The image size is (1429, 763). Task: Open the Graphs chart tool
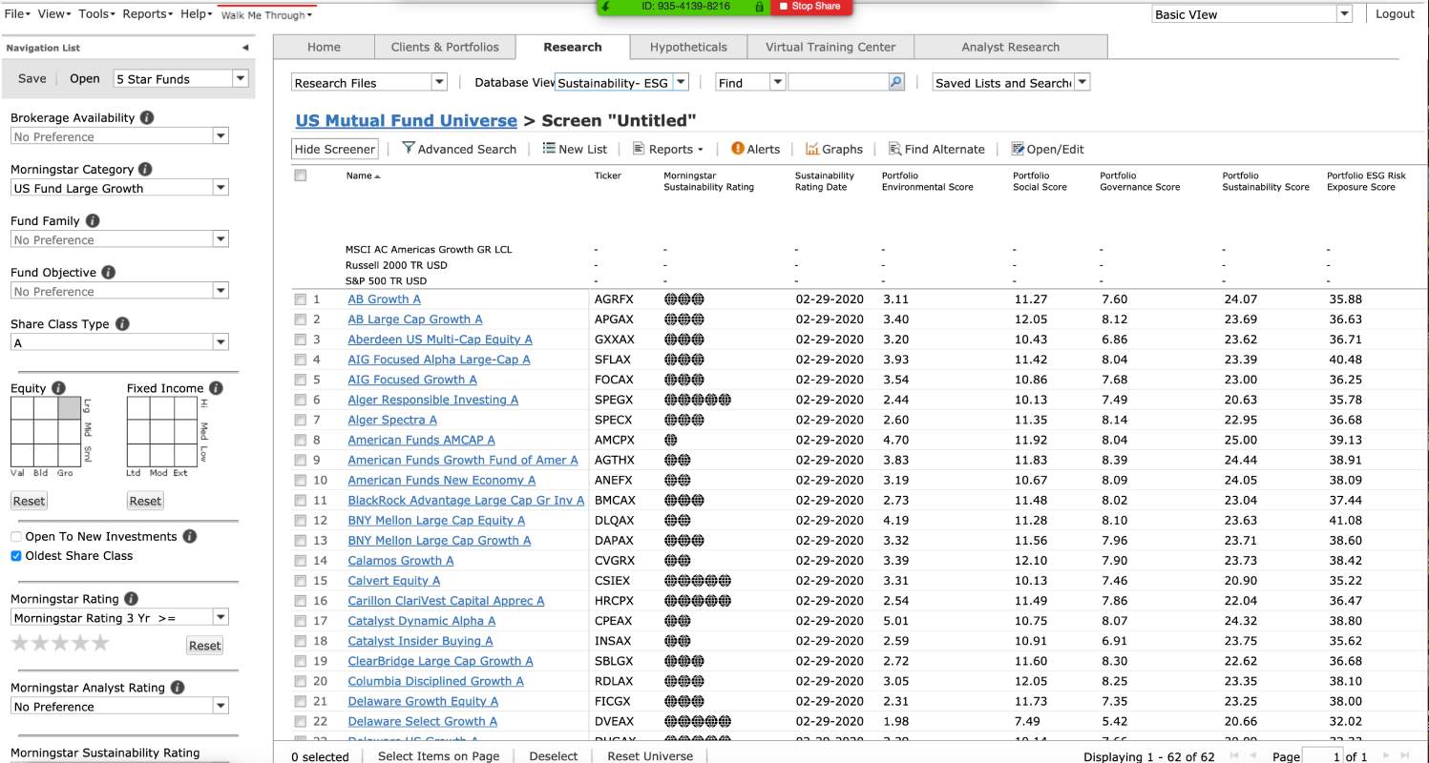click(x=812, y=149)
